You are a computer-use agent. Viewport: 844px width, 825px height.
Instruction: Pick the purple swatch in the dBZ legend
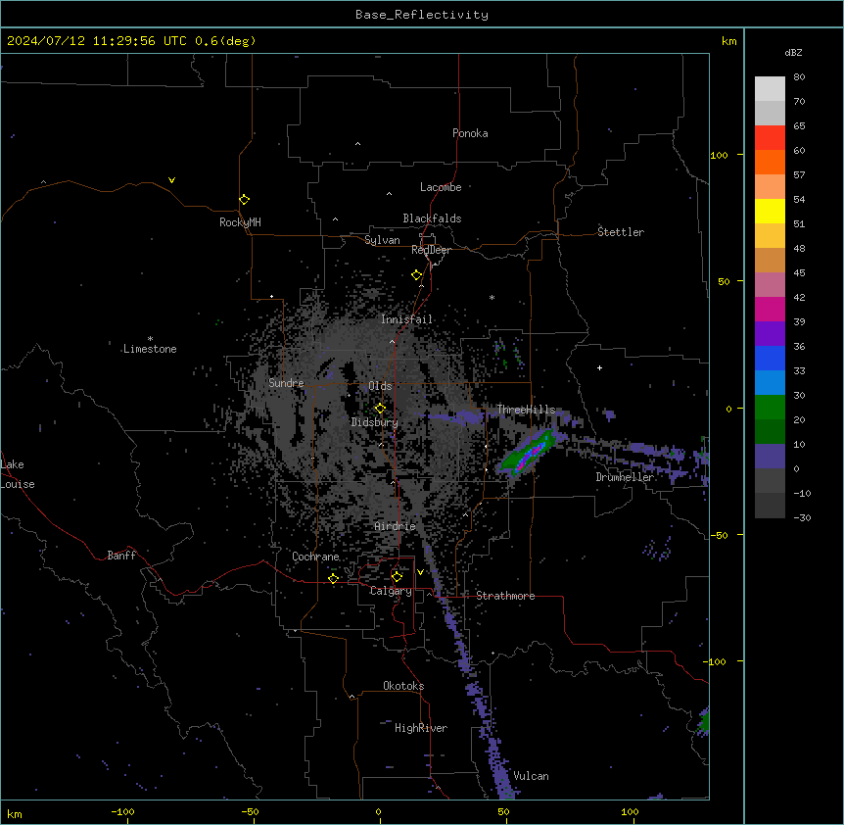point(770,333)
